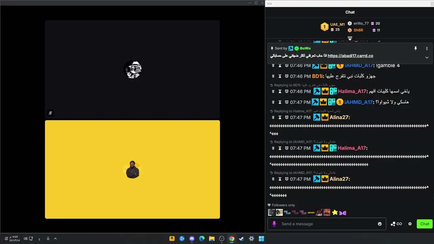This screenshot has height=244, width=434.
Task: Ban BD1i using the shield icon
Action: pos(287,76)
